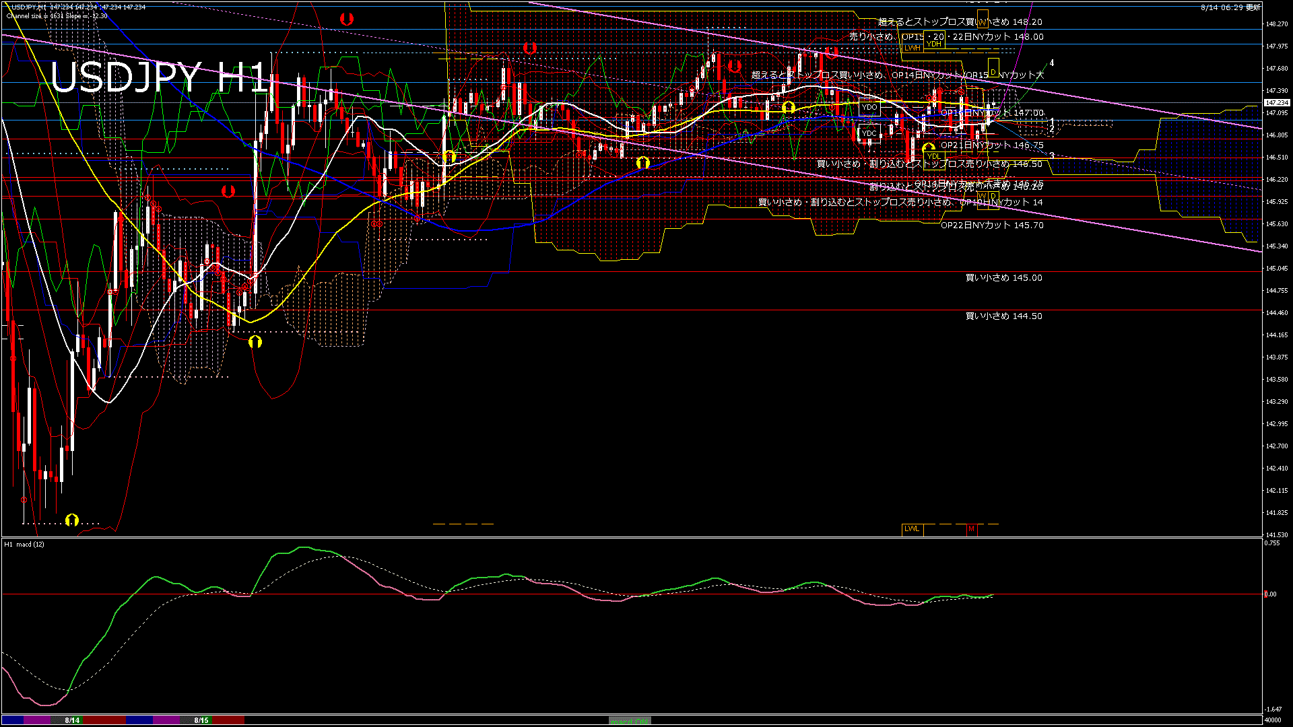Click the OP22日NYカット 145.70 label

(992, 226)
